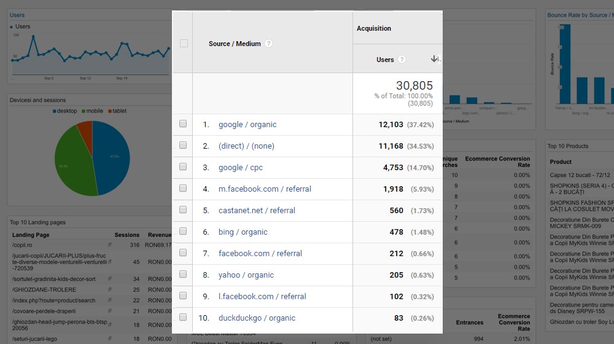Open google / organic source link
614x344 pixels.
click(x=247, y=125)
